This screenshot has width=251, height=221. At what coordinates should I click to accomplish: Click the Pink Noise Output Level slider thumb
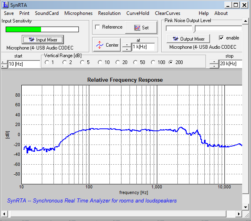tap(195, 29)
